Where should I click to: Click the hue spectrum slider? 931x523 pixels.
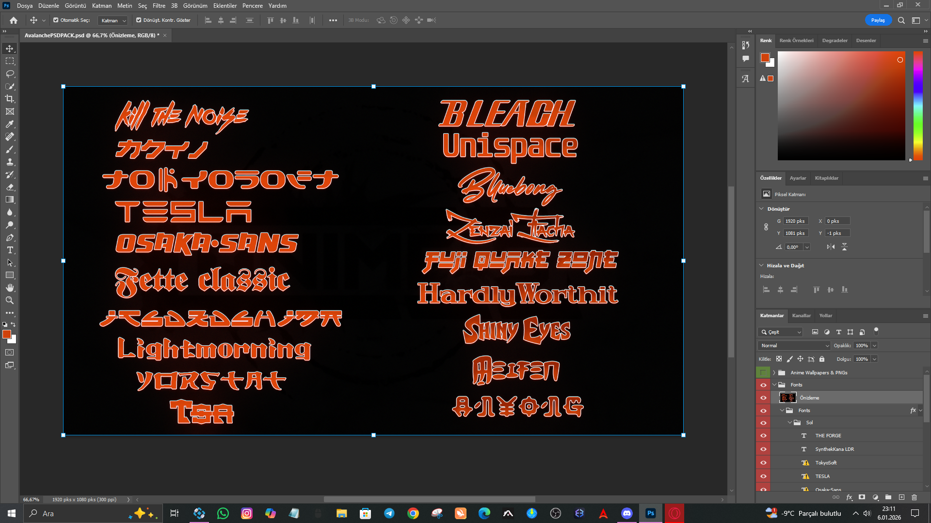click(x=918, y=106)
